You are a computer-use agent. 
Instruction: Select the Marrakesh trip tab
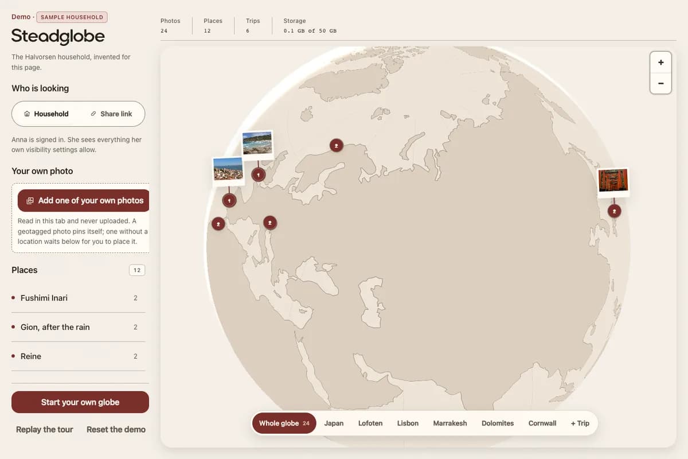450,423
